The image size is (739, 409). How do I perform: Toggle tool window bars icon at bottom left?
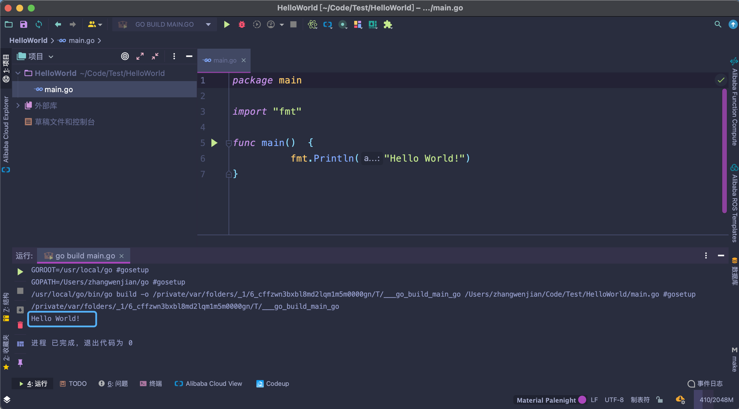[x=7, y=400]
